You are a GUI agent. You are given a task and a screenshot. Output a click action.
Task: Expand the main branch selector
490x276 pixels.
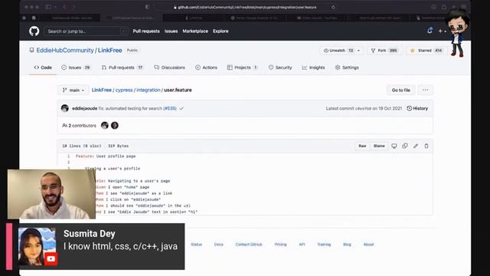73,90
